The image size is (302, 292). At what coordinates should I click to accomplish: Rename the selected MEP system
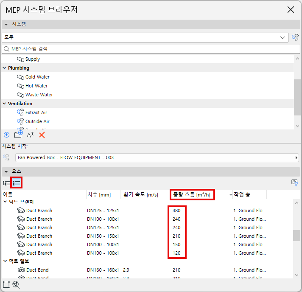(30, 135)
